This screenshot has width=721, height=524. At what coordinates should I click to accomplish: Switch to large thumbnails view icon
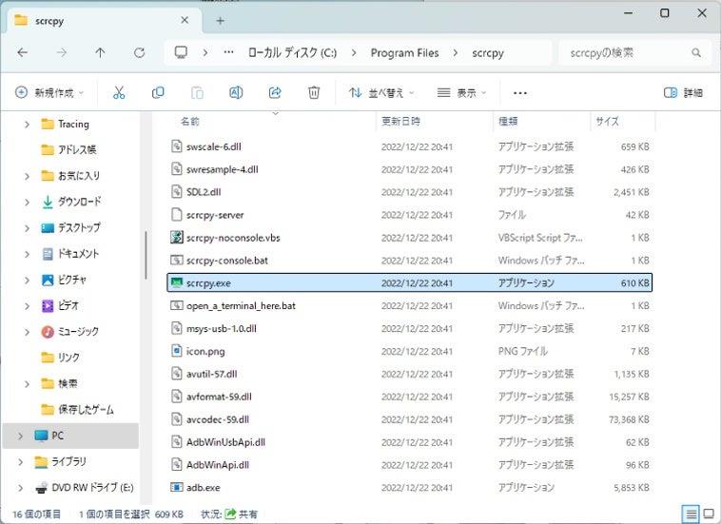[709, 514]
